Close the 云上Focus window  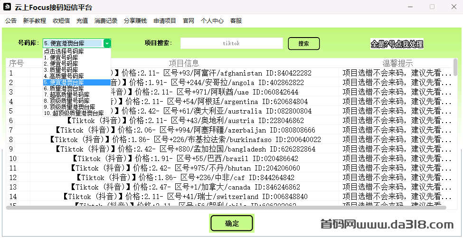point(454,7)
